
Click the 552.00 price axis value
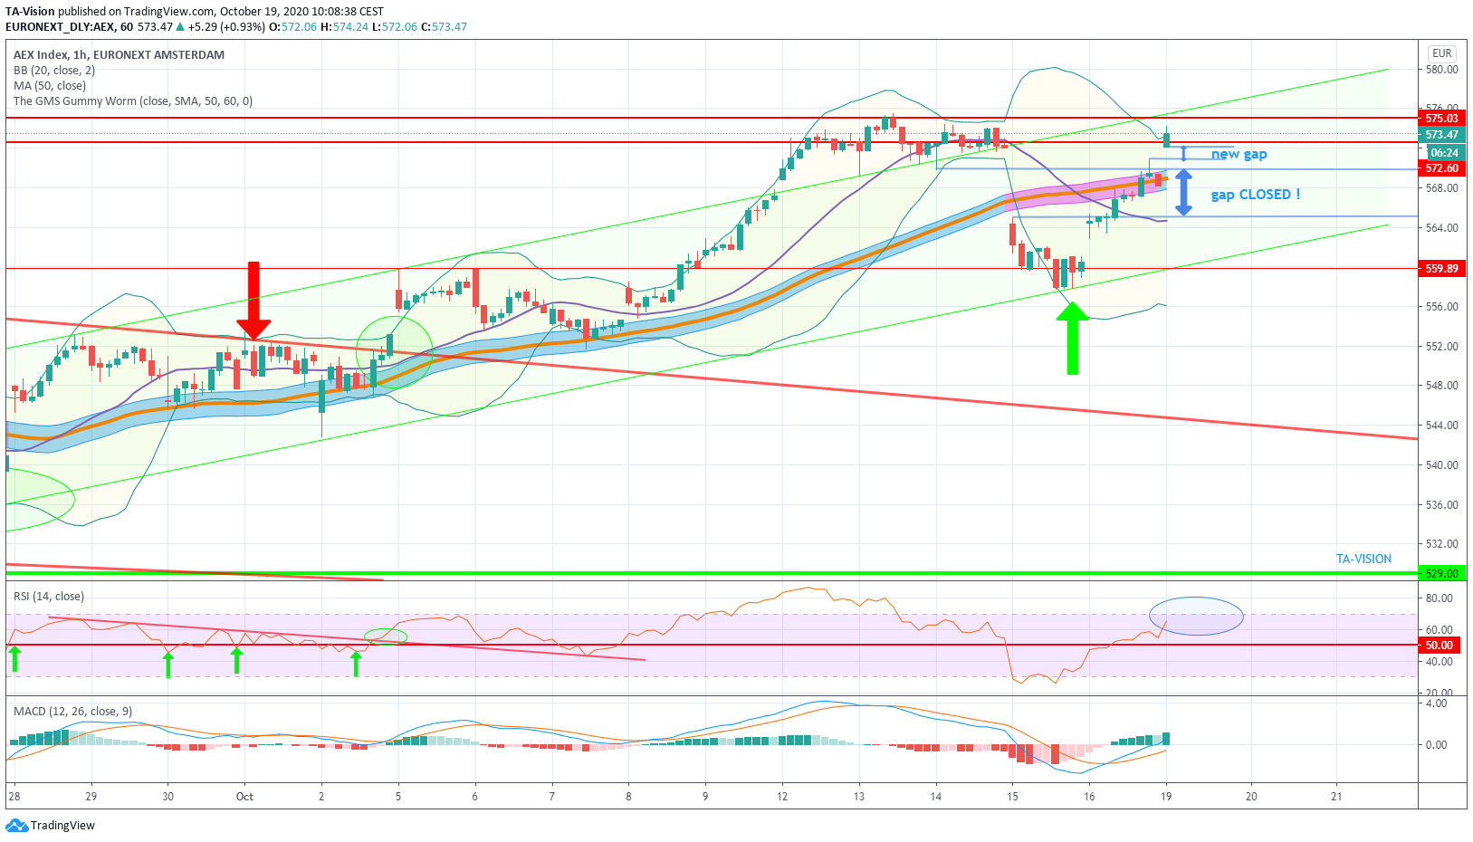click(1441, 346)
